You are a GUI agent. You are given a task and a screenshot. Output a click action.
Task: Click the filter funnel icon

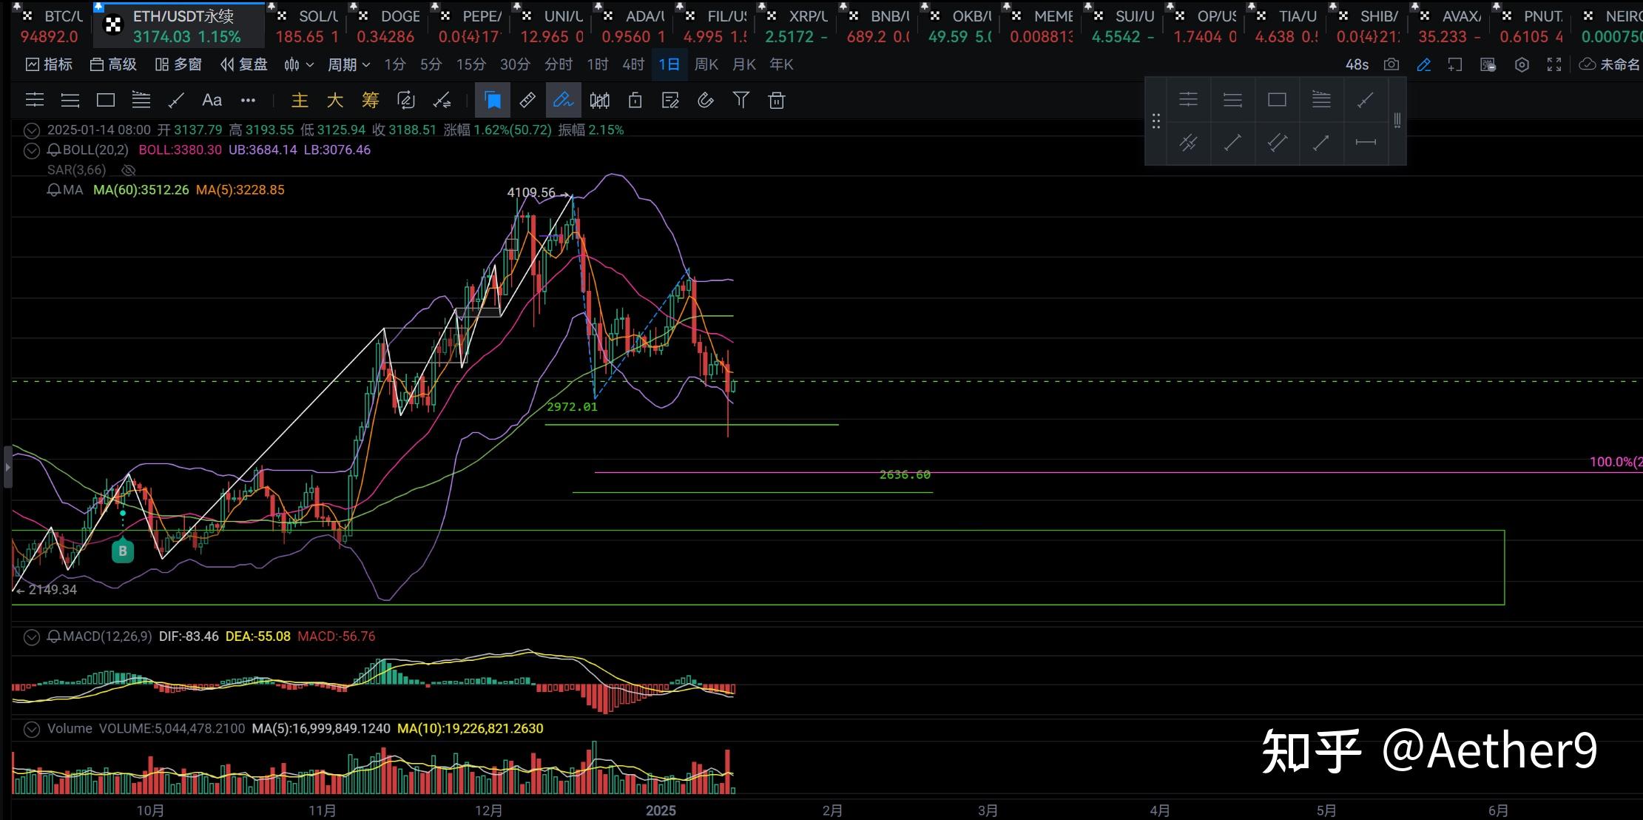(740, 100)
